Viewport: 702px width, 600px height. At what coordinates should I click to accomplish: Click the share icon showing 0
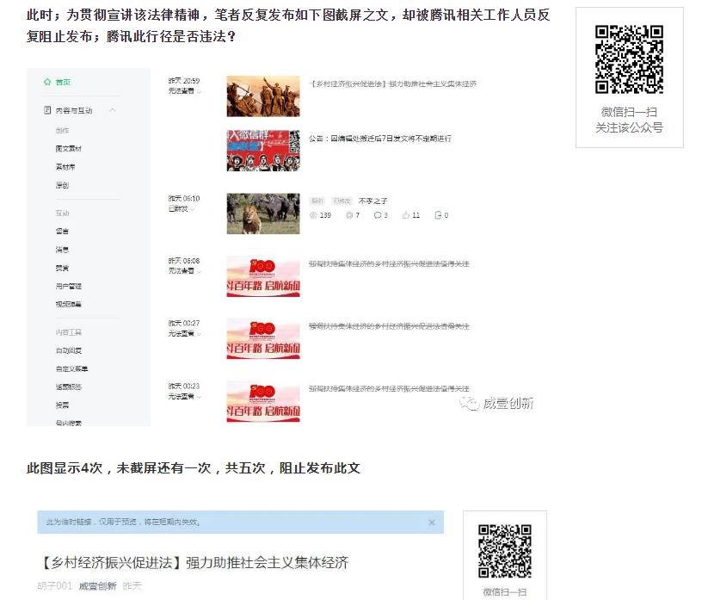pyautogui.click(x=438, y=215)
